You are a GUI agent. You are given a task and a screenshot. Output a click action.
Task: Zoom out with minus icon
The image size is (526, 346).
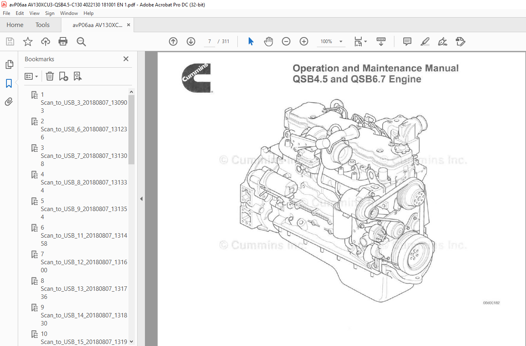286,41
